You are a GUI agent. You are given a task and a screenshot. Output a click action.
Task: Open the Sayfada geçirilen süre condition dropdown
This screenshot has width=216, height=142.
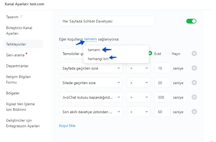(x=91, y=68)
